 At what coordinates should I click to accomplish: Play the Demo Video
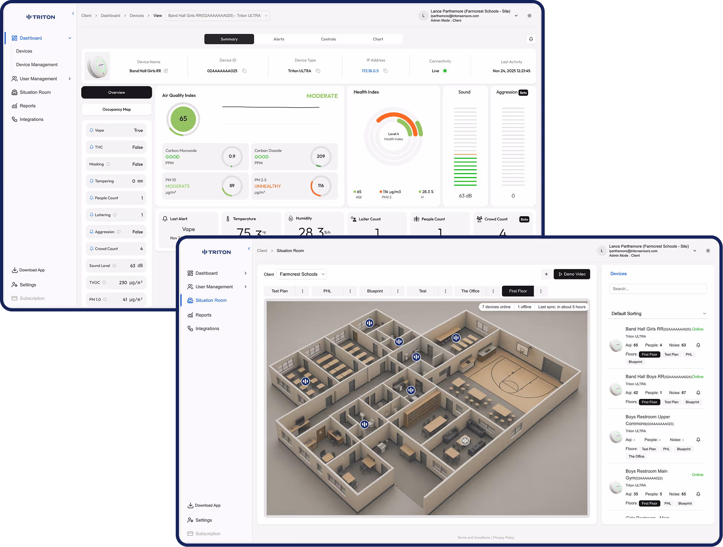572,274
